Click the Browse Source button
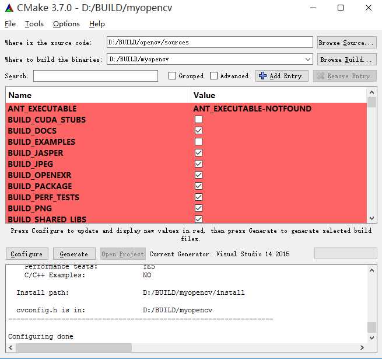382x359 pixels. pos(346,43)
